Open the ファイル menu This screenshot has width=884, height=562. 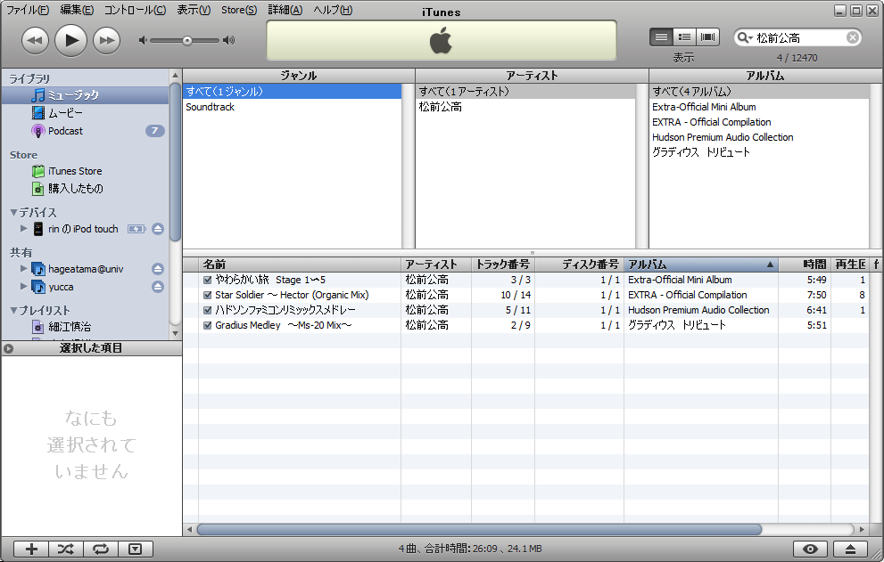click(27, 10)
